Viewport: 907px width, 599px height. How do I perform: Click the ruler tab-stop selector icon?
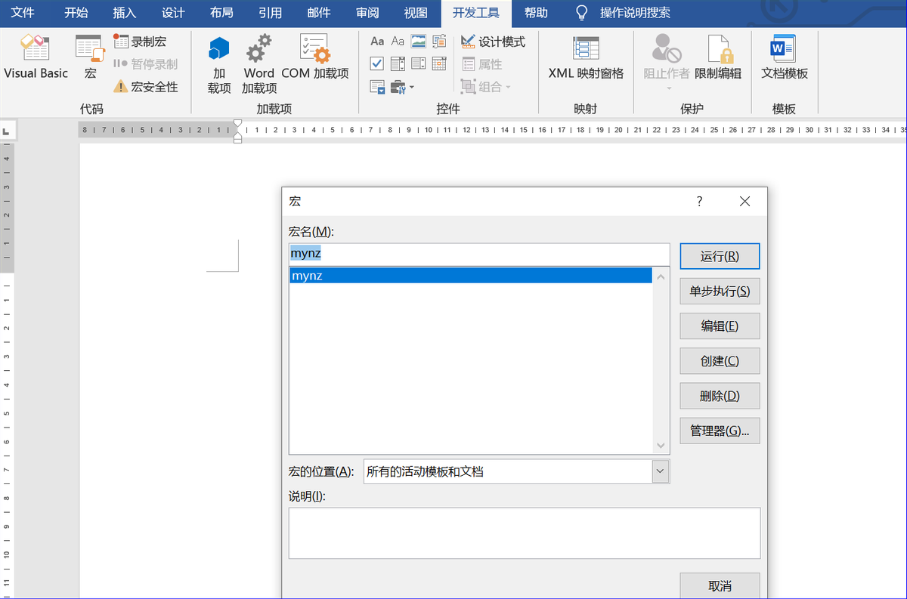(x=7, y=131)
